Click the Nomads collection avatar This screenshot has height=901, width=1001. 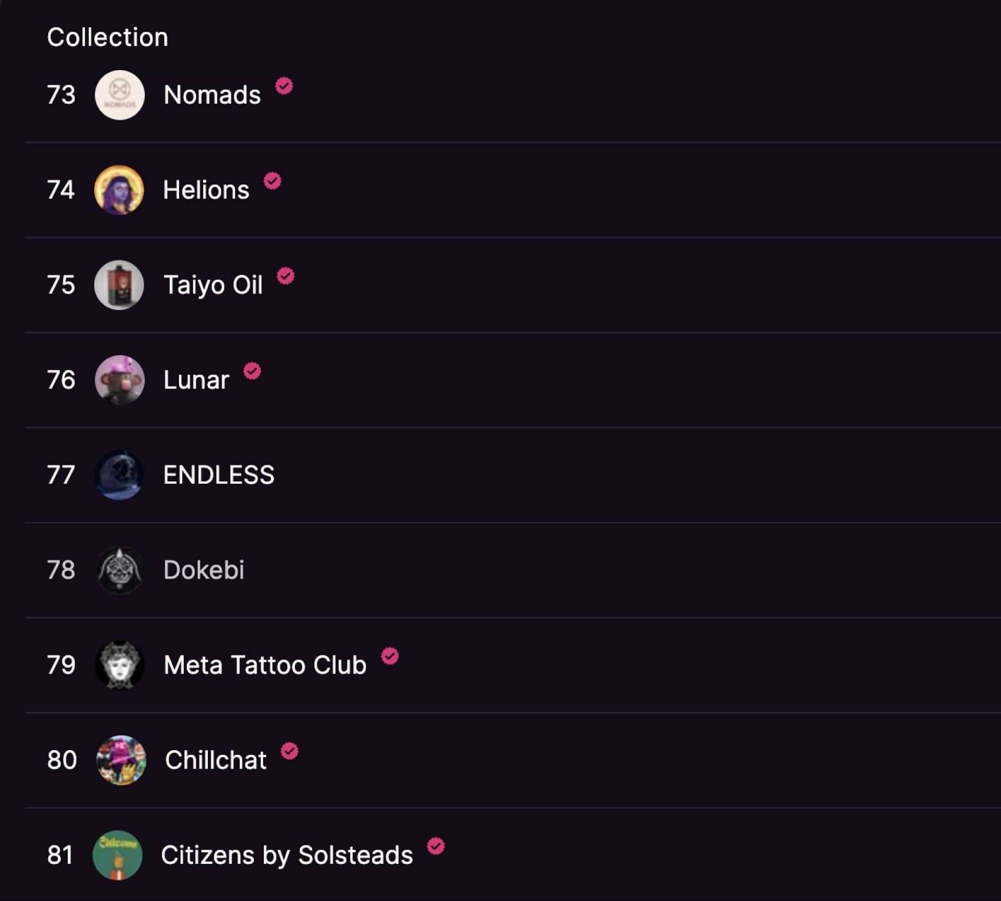coord(120,95)
